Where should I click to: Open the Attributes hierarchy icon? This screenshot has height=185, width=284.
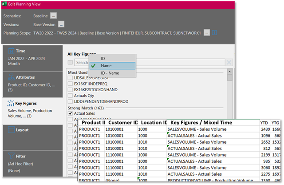[11, 77]
